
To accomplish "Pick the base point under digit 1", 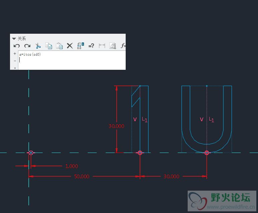I will point(140,153).
